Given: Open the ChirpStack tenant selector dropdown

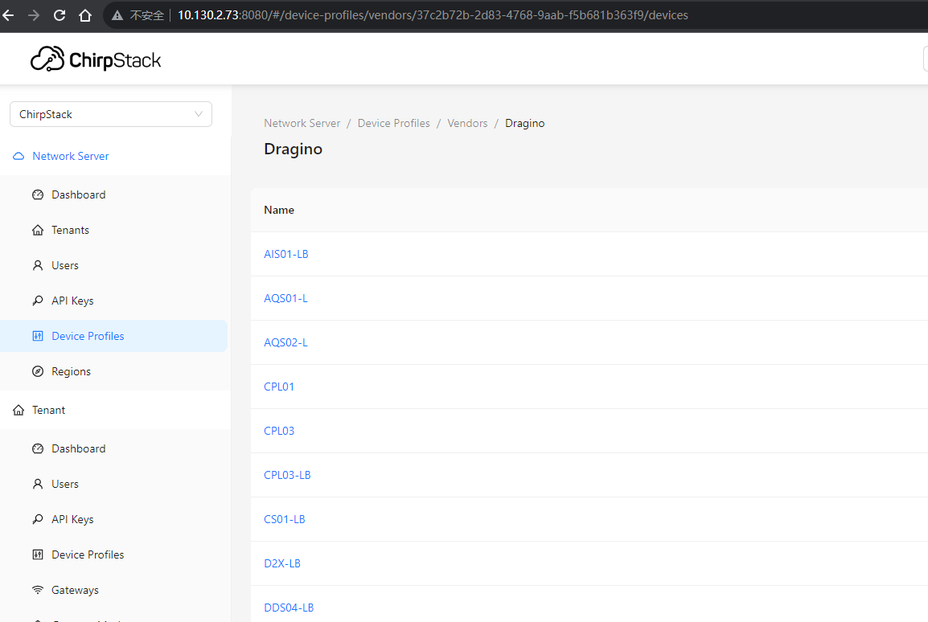Looking at the screenshot, I should coord(111,114).
